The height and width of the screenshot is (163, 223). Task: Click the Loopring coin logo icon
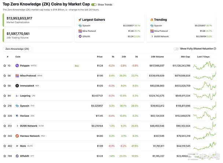[17, 96]
